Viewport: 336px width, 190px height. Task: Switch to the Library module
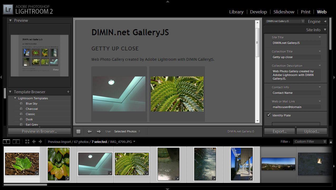(x=236, y=12)
